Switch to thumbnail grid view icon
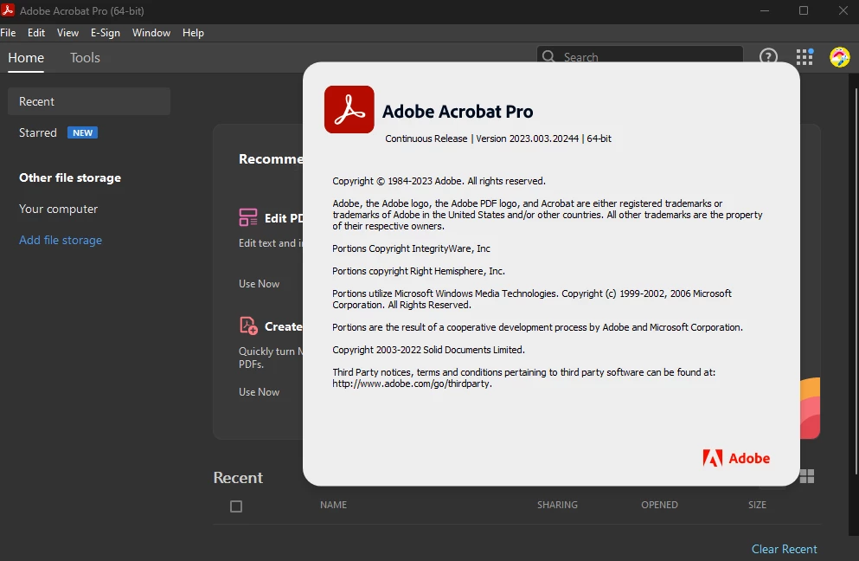 [x=807, y=476]
